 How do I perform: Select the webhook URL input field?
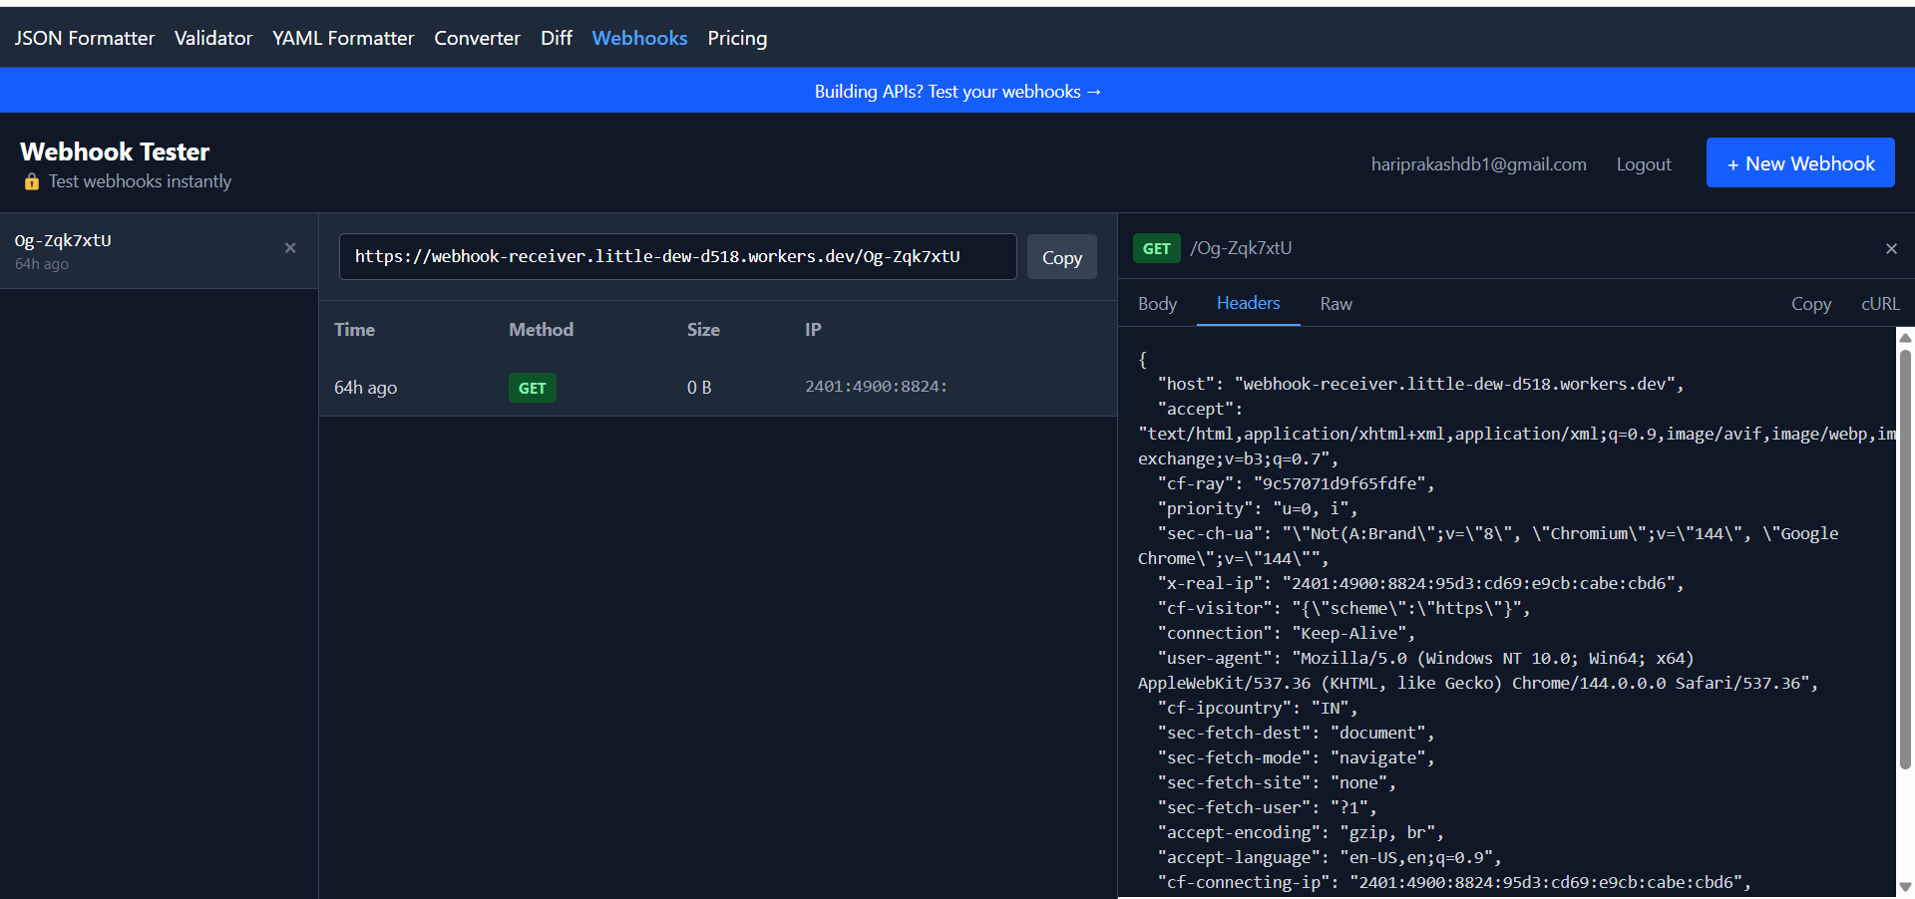click(x=678, y=256)
